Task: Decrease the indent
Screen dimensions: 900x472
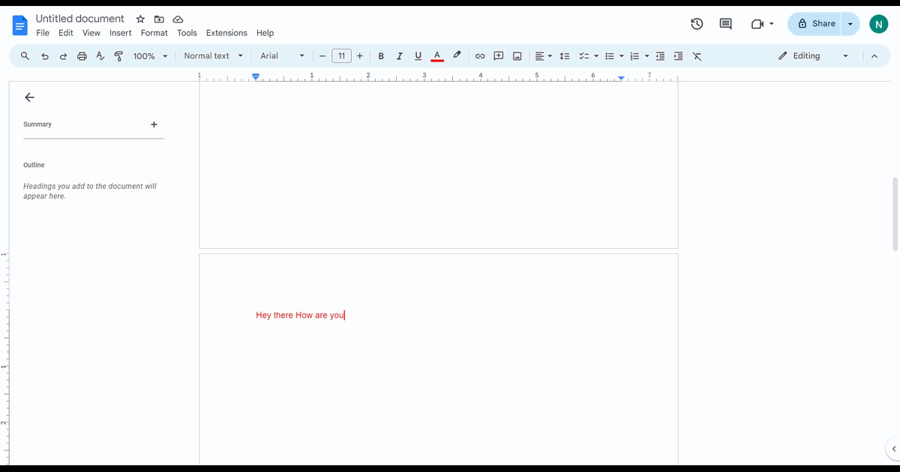Action: coord(660,56)
